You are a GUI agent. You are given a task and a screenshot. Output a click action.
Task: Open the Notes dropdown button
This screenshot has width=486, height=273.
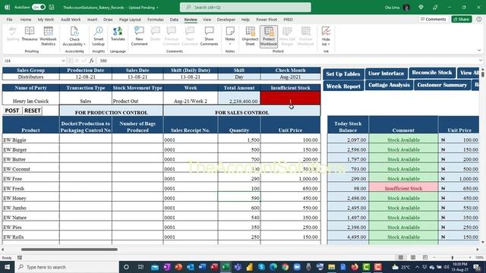click(230, 36)
